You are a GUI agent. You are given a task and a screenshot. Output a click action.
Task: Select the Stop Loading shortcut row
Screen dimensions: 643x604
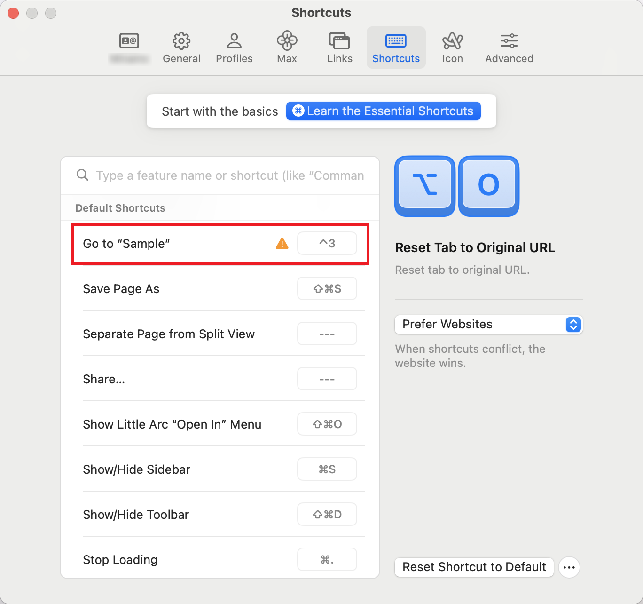click(x=188, y=560)
